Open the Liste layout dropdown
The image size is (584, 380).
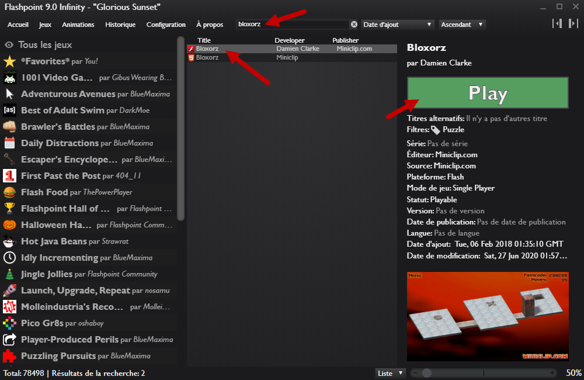[390, 373]
